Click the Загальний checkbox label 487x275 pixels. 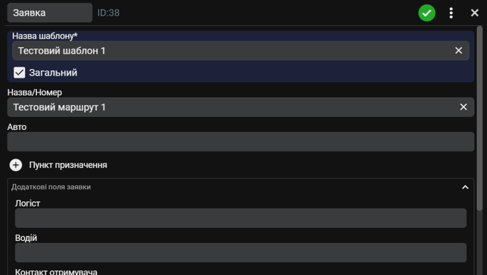click(53, 73)
